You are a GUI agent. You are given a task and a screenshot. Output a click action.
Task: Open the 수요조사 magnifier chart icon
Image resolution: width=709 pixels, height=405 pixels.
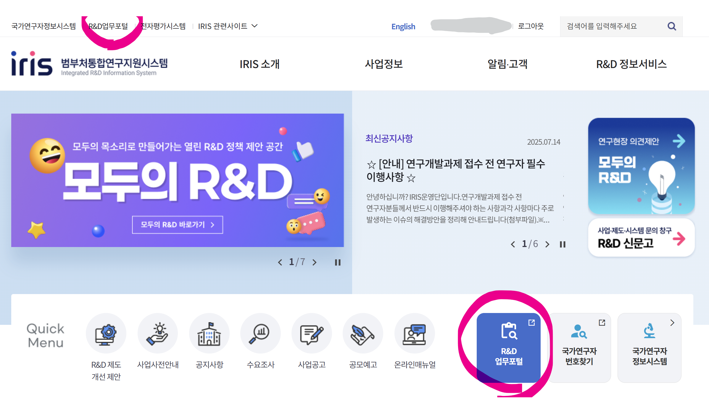click(x=260, y=333)
